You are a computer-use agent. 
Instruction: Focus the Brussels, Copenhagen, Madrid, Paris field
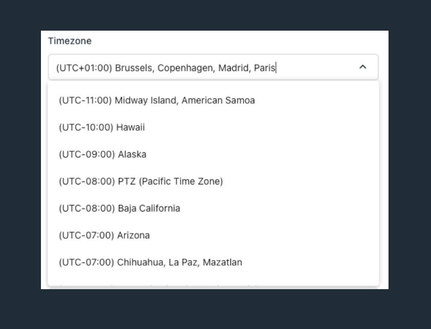pos(213,67)
